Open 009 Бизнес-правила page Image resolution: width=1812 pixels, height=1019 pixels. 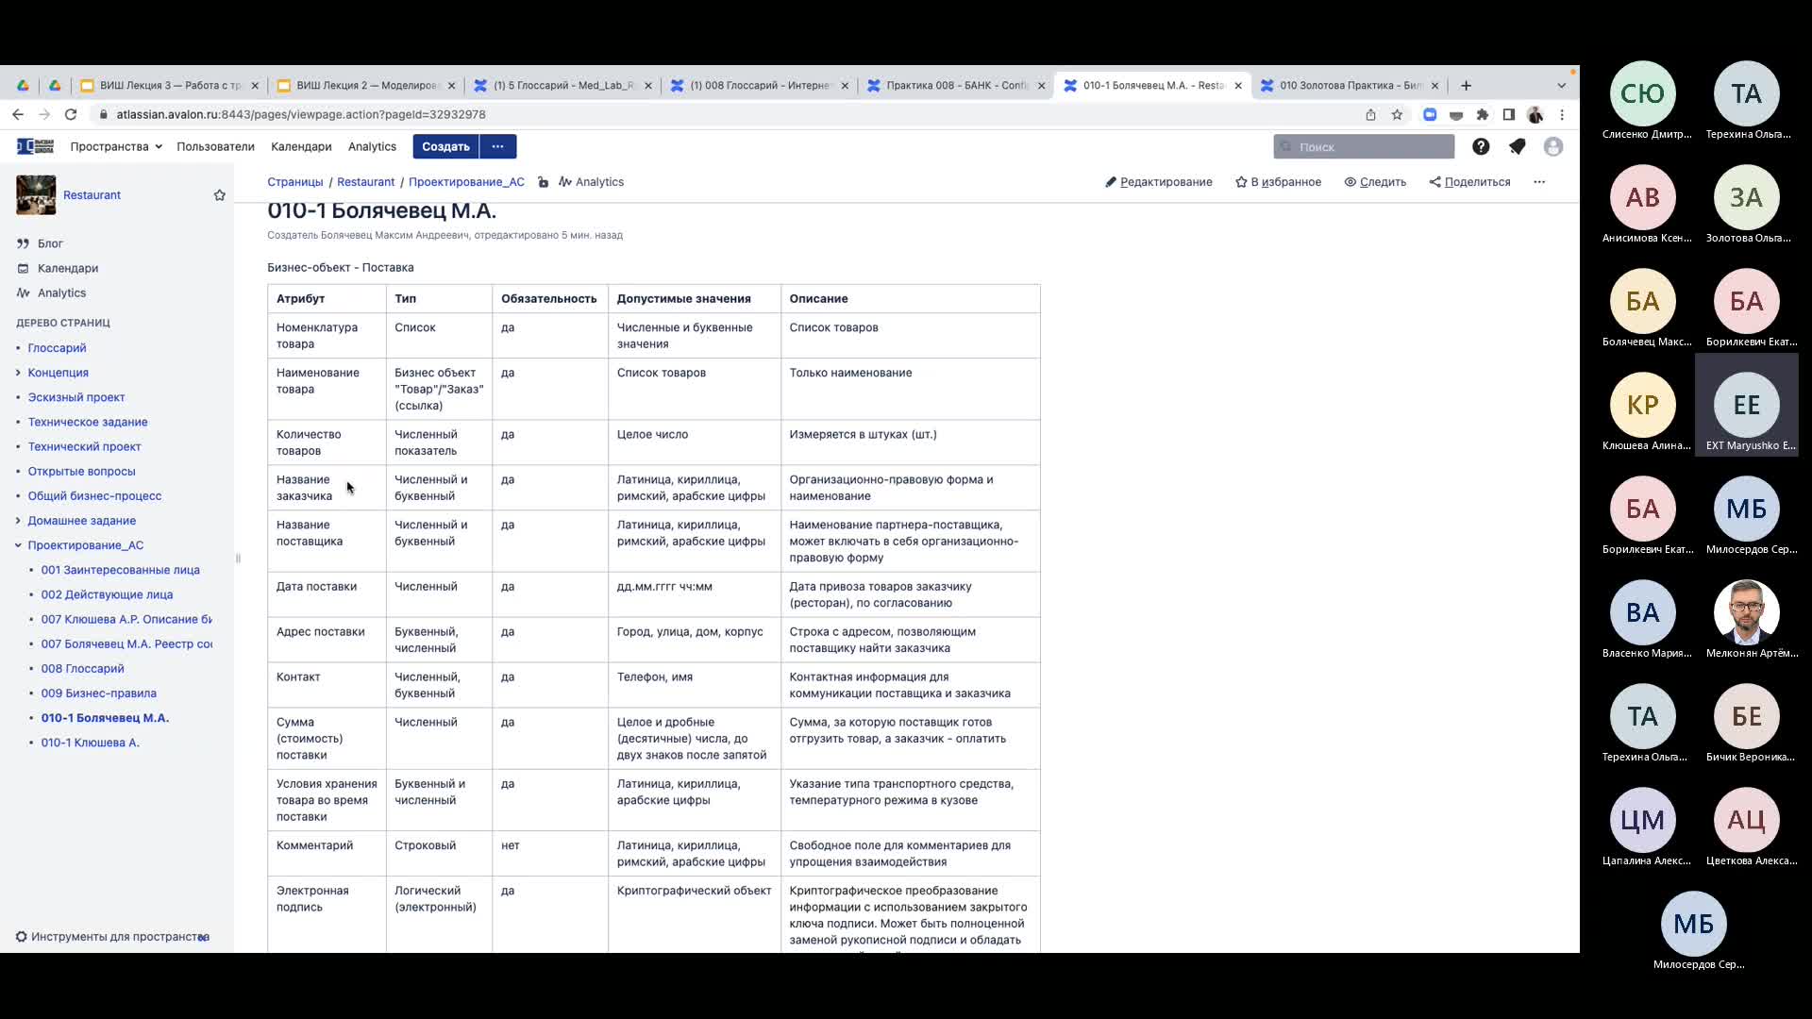[98, 693]
